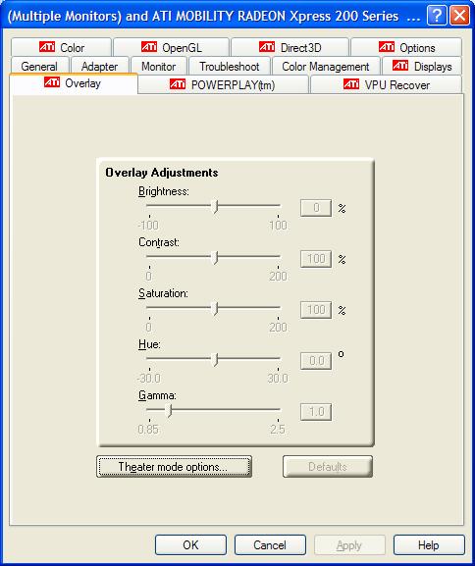Screen dimensions: 475x566
Task: Click the ATI logo on VPU Recover tab
Action: click(x=351, y=84)
